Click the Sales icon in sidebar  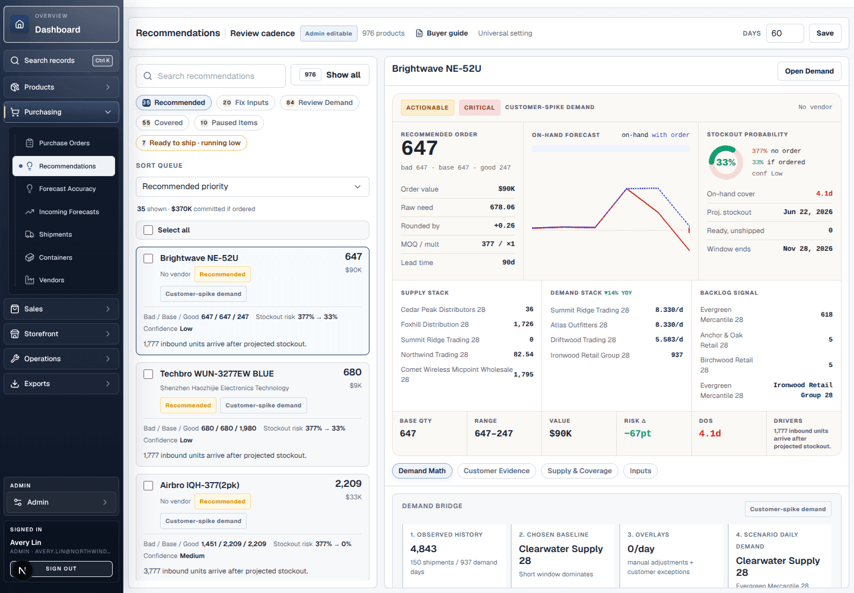click(15, 309)
